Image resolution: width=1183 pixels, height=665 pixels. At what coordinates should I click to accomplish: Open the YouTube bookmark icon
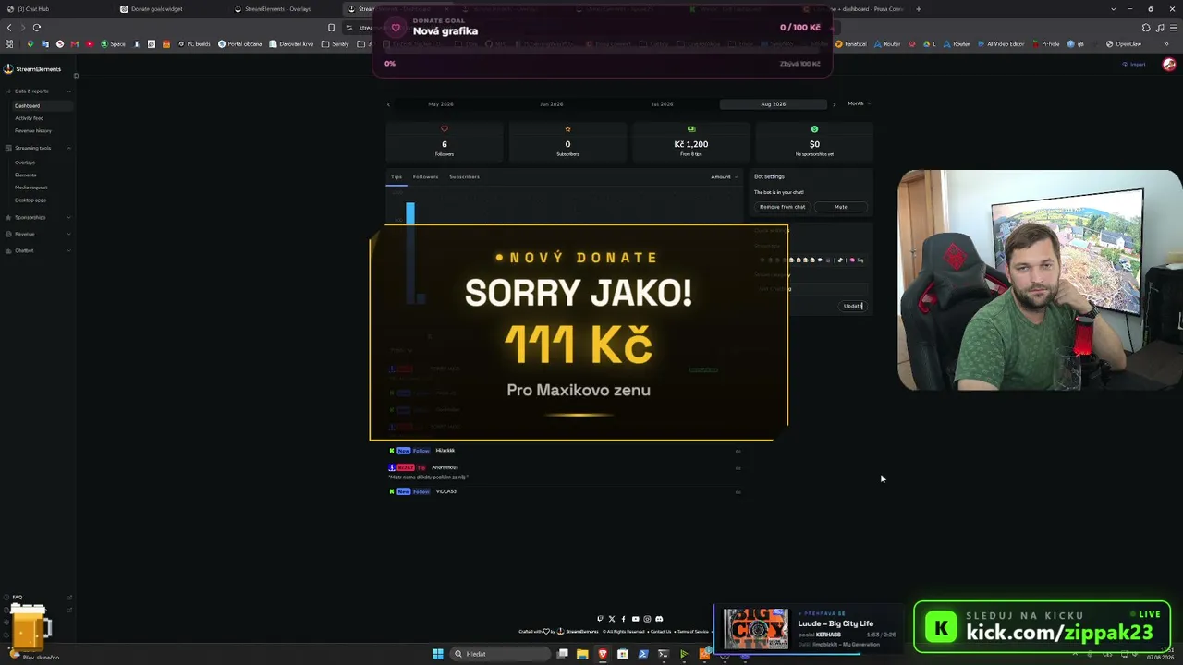coord(90,44)
